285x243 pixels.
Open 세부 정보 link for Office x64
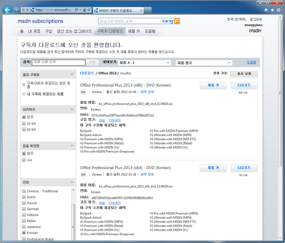click(147, 174)
